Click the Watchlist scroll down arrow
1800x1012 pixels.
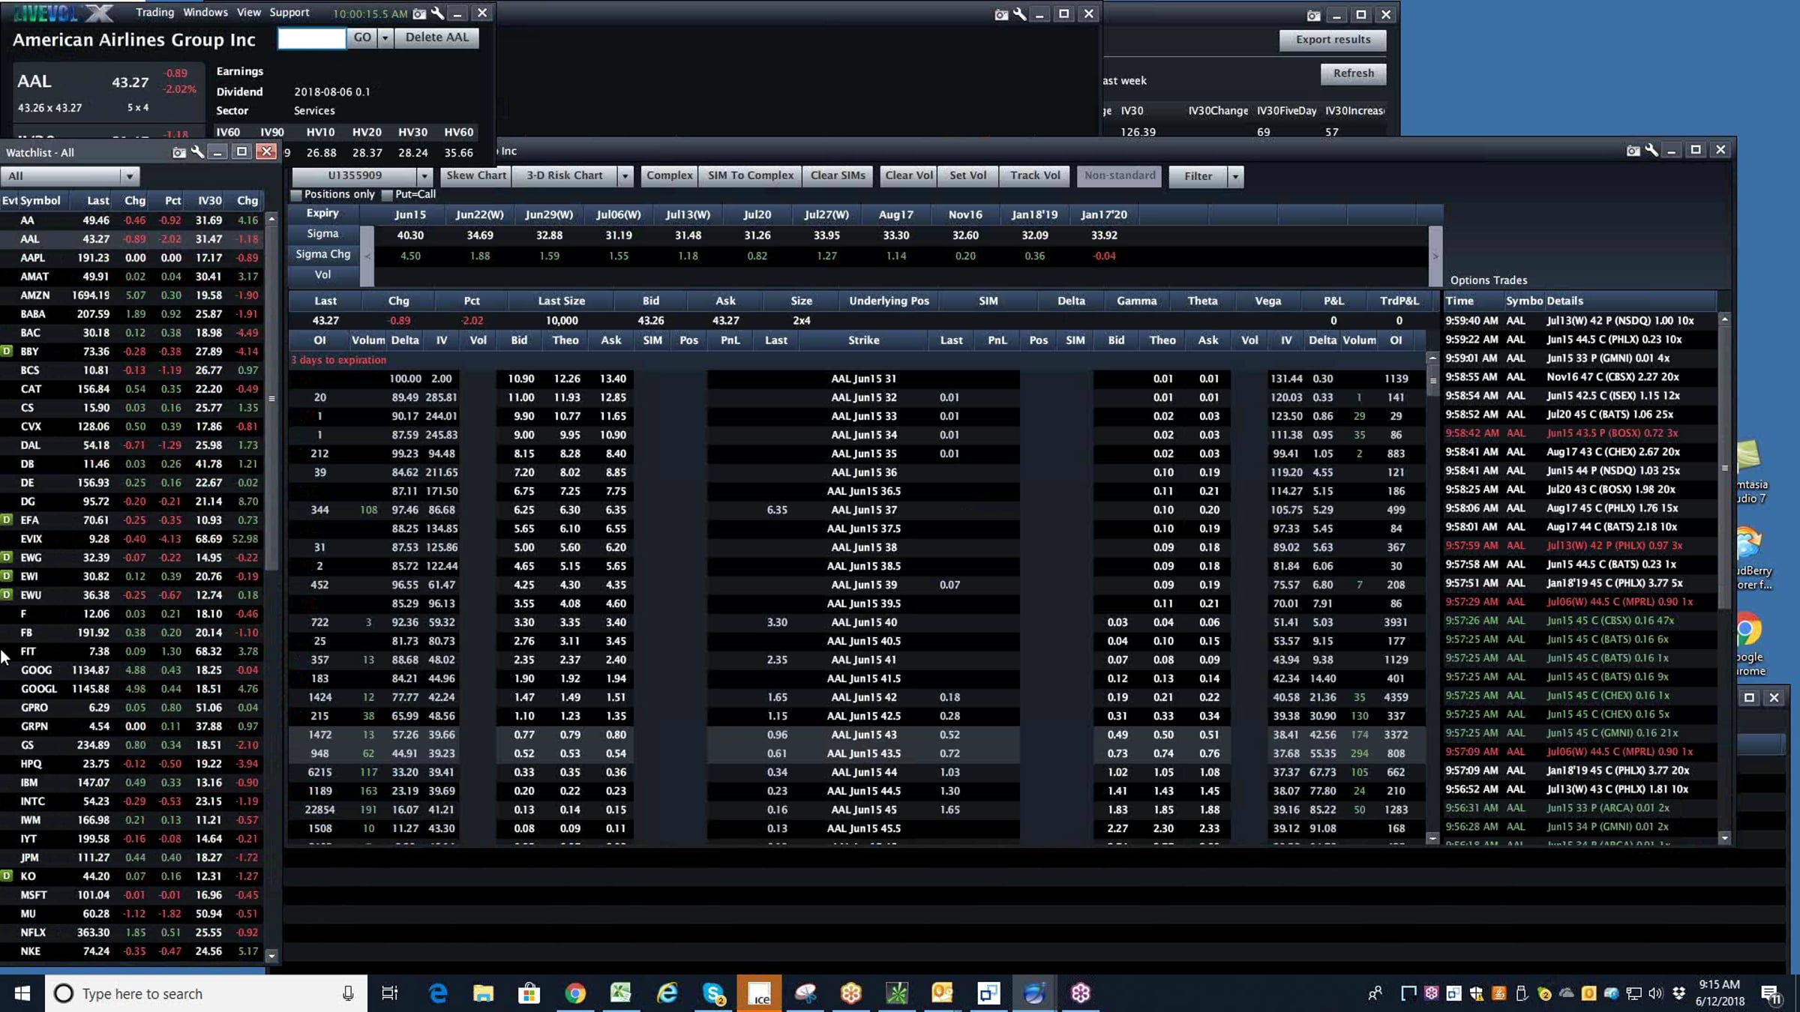(x=271, y=956)
